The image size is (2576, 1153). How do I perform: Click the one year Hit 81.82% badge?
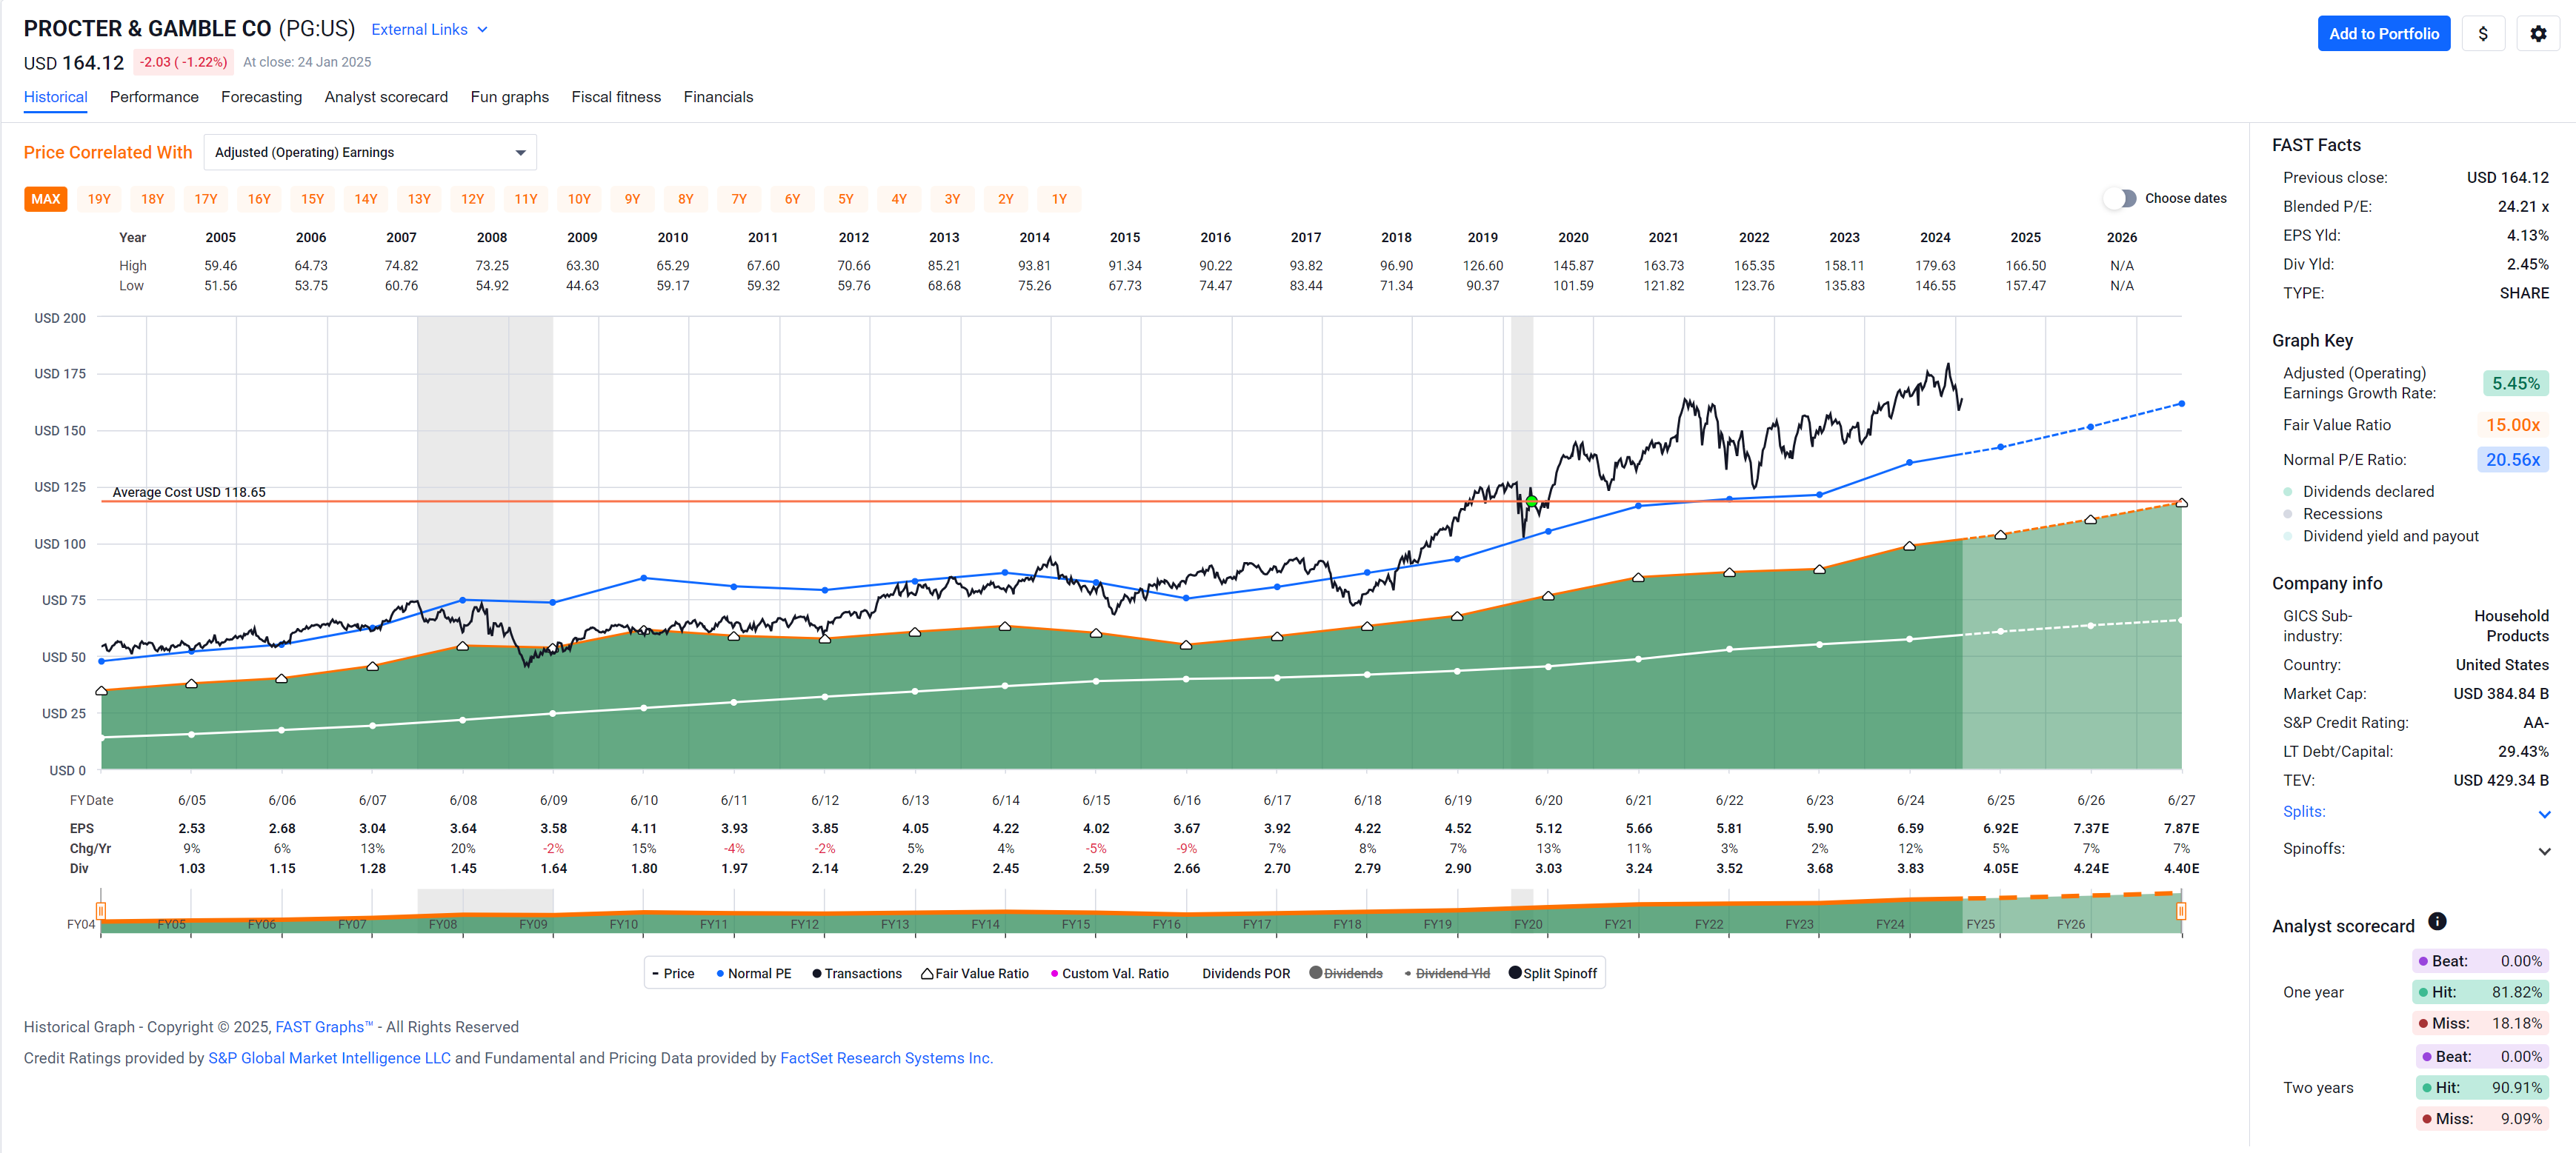point(2479,992)
